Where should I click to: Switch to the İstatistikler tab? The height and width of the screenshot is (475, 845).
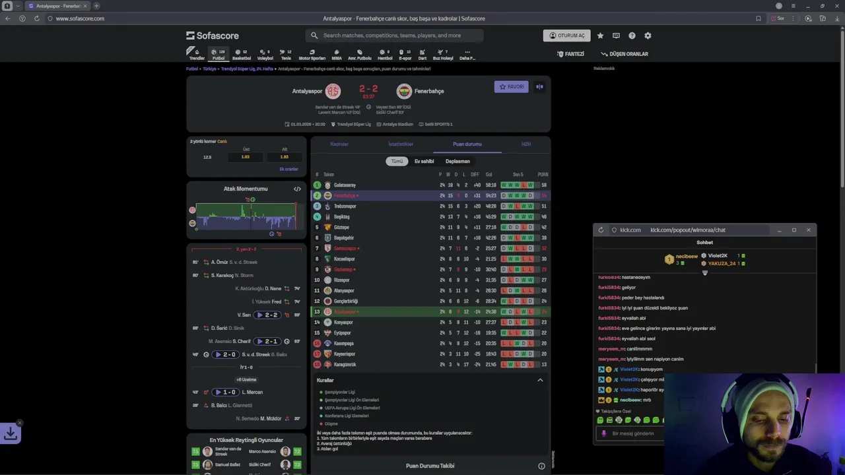point(401,144)
